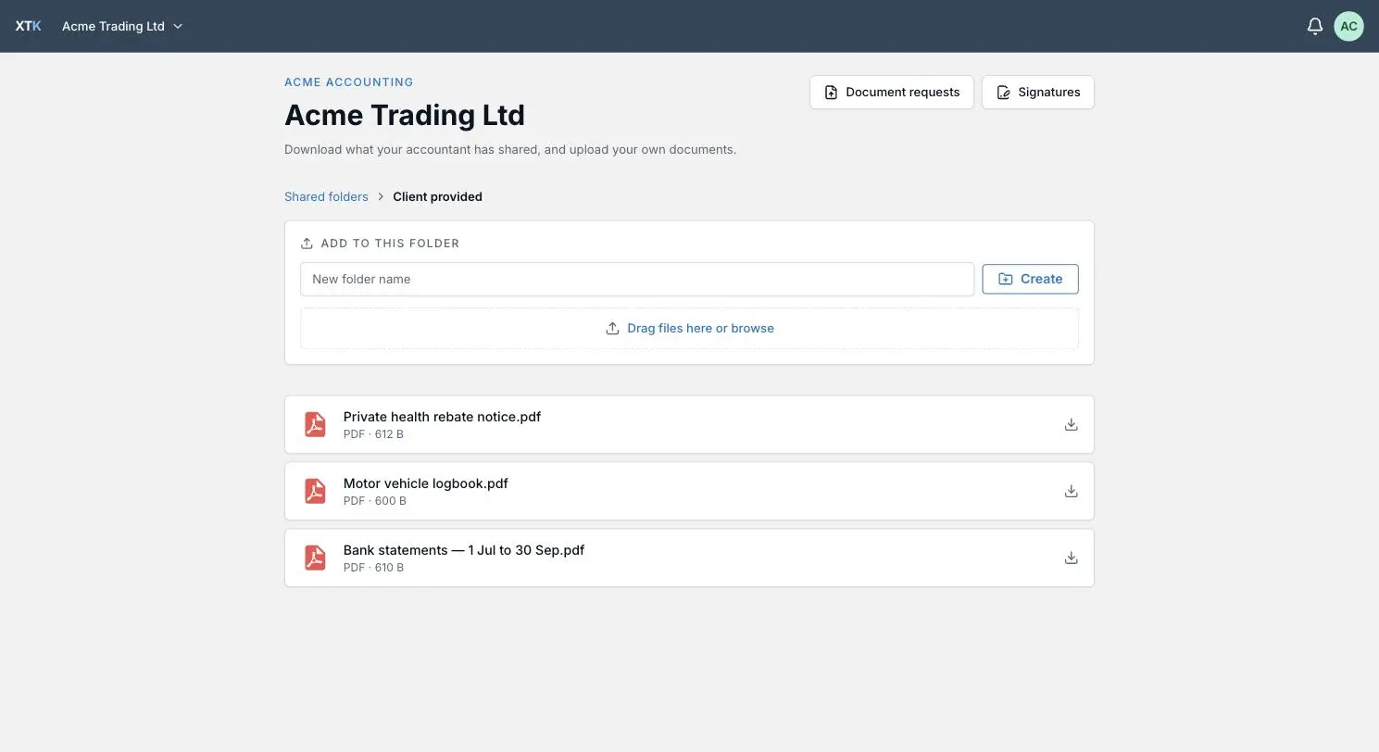Click the 'PDF · 600 B' file size text

pyautogui.click(x=374, y=501)
